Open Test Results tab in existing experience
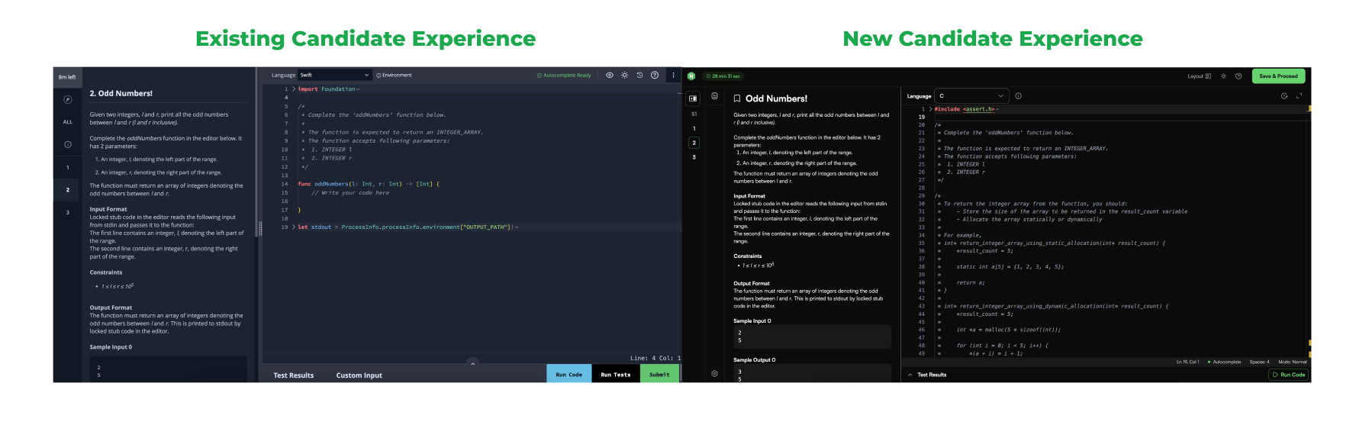This screenshot has width=1369, height=438. pyautogui.click(x=294, y=375)
